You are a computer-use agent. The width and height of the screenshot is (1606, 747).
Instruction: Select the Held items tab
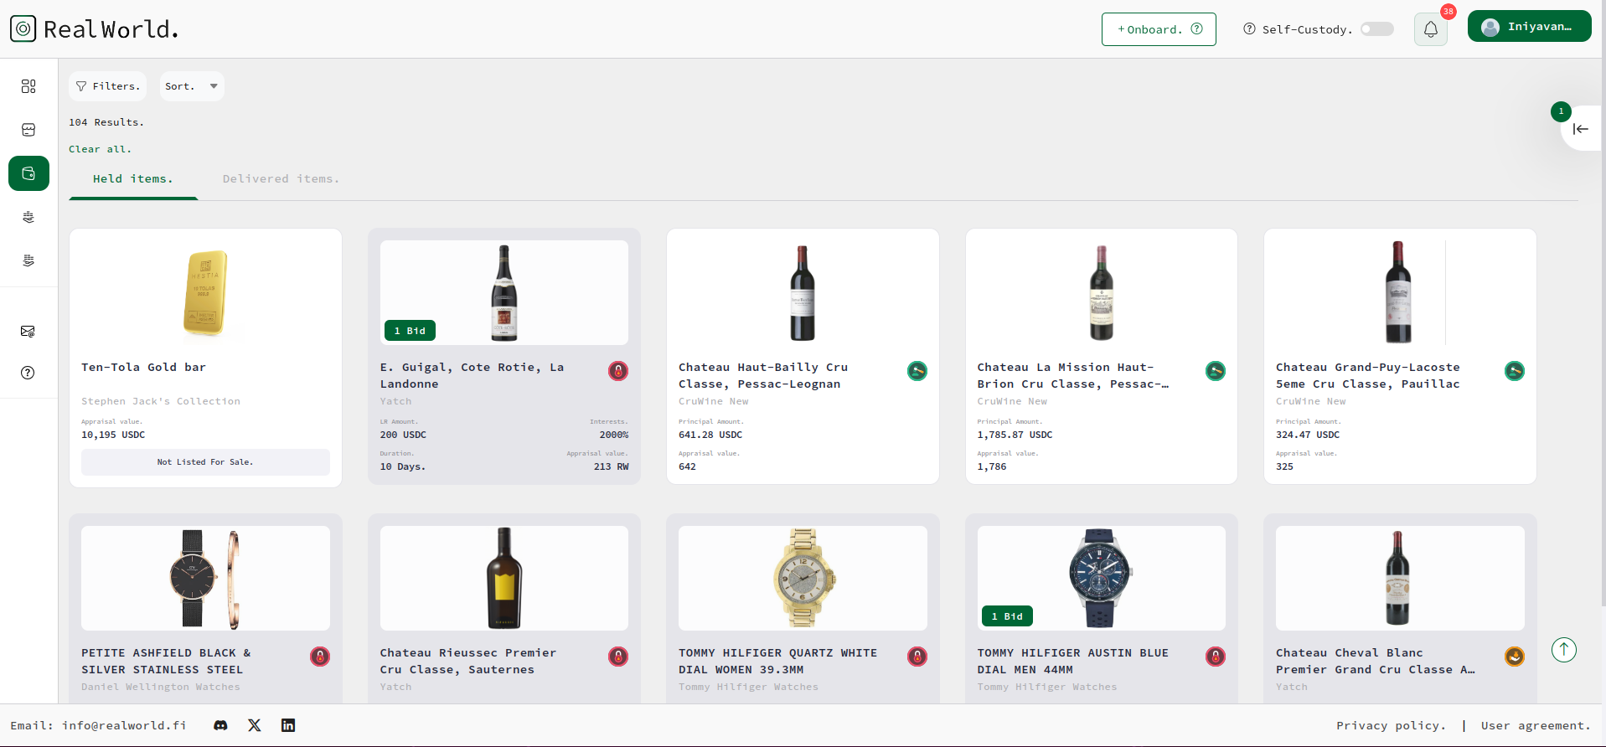[x=133, y=179]
